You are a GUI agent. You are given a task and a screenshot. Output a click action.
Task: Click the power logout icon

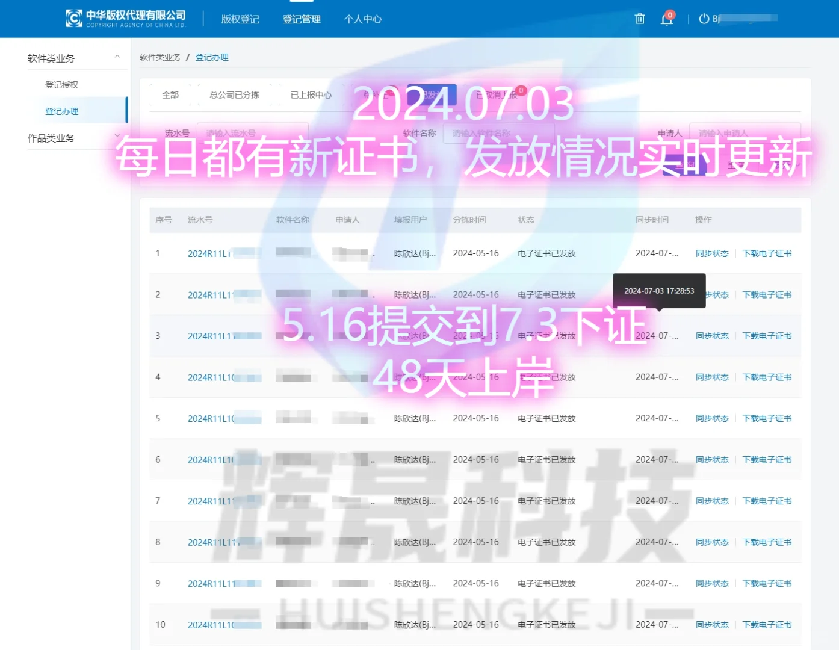click(704, 19)
